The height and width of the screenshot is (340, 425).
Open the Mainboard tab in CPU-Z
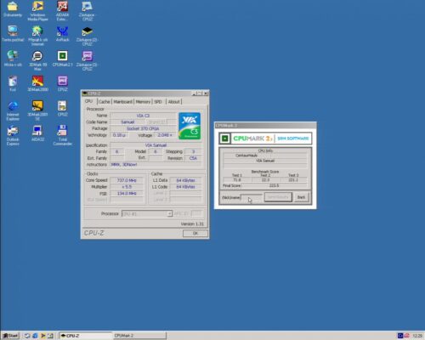(x=122, y=102)
